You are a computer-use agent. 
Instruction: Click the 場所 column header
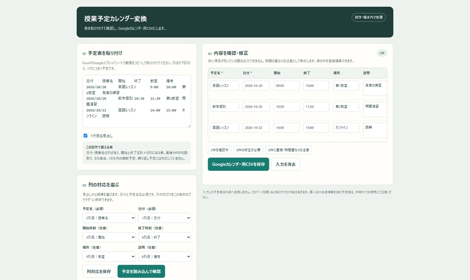pyautogui.click(x=336, y=73)
